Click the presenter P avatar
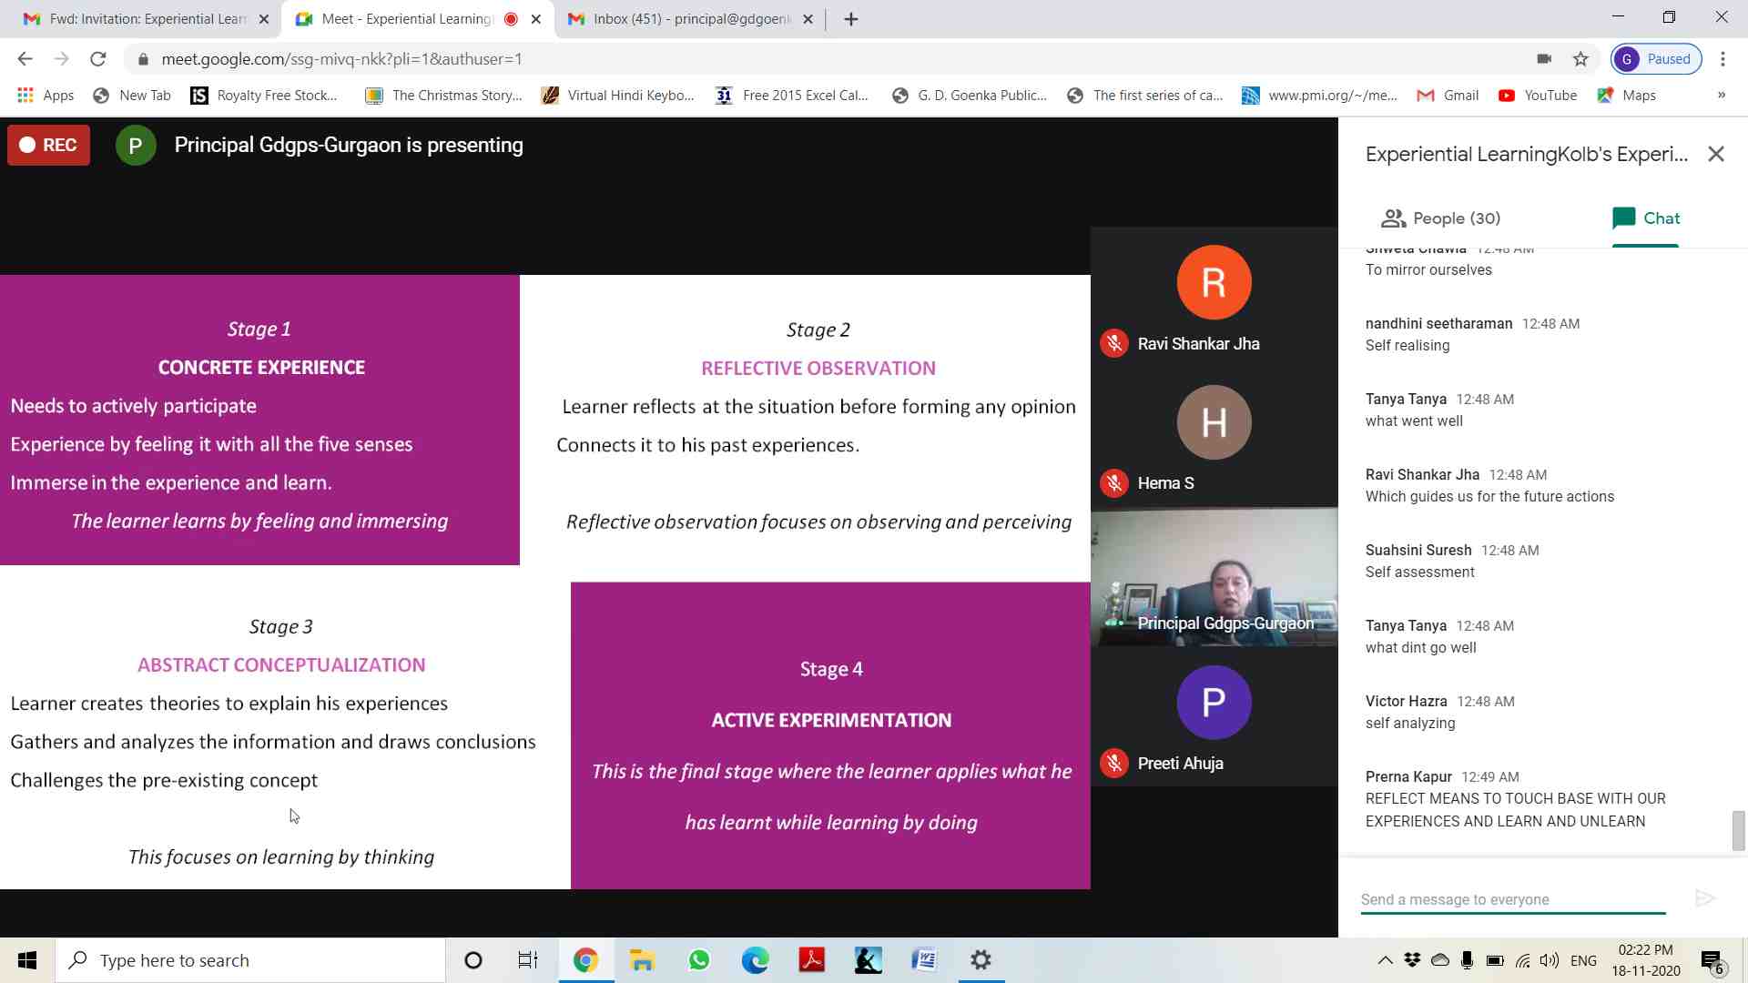1748x983 pixels. coord(136,146)
